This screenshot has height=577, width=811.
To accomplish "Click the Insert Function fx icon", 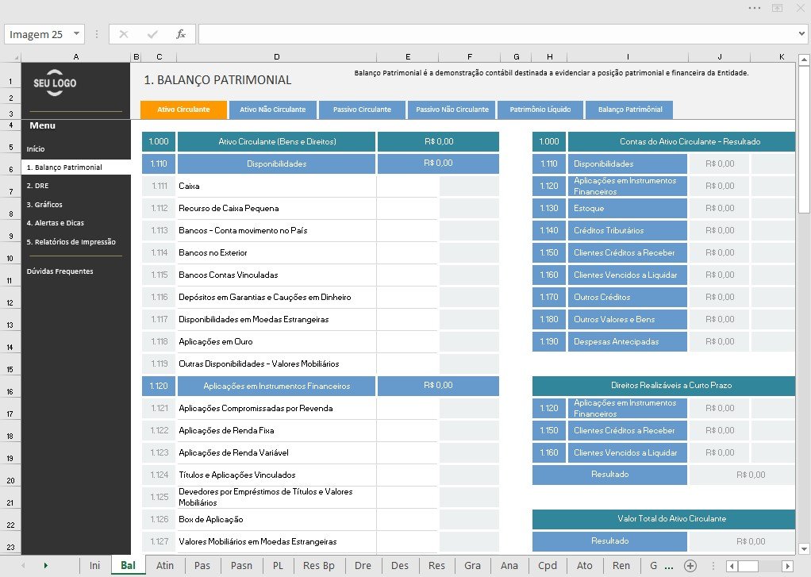I will (180, 34).
